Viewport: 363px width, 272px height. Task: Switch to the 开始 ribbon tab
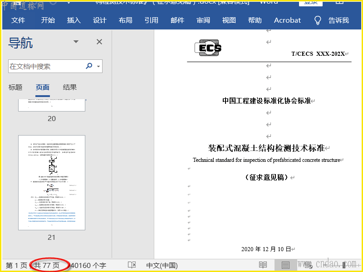48,20
